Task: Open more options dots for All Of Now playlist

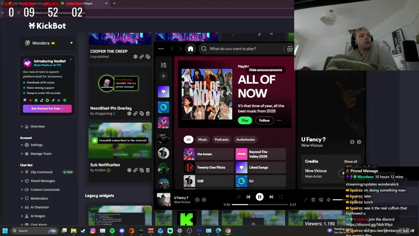Action: pyautogui.click(x=279, y=120)
